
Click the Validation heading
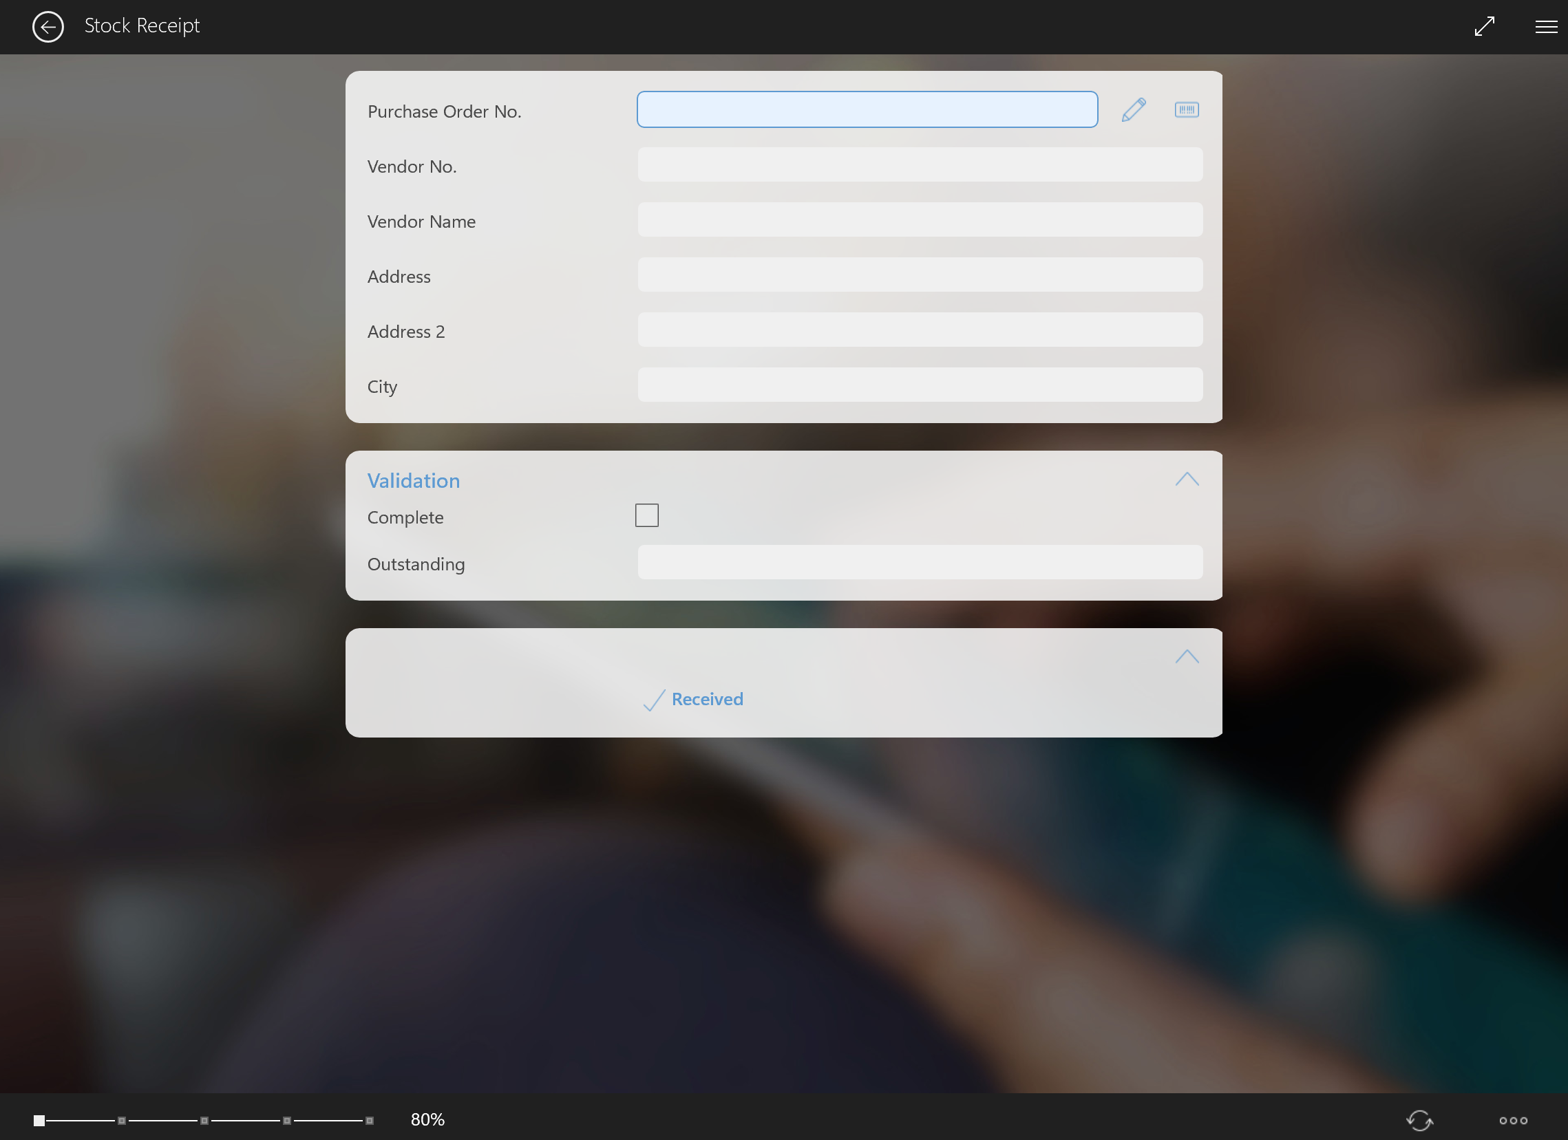tap(414, 481)
